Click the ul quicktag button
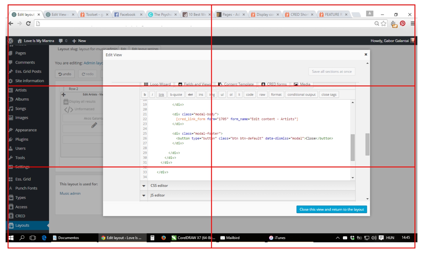This screenshot has height=253, width=423. click(222, 95)
